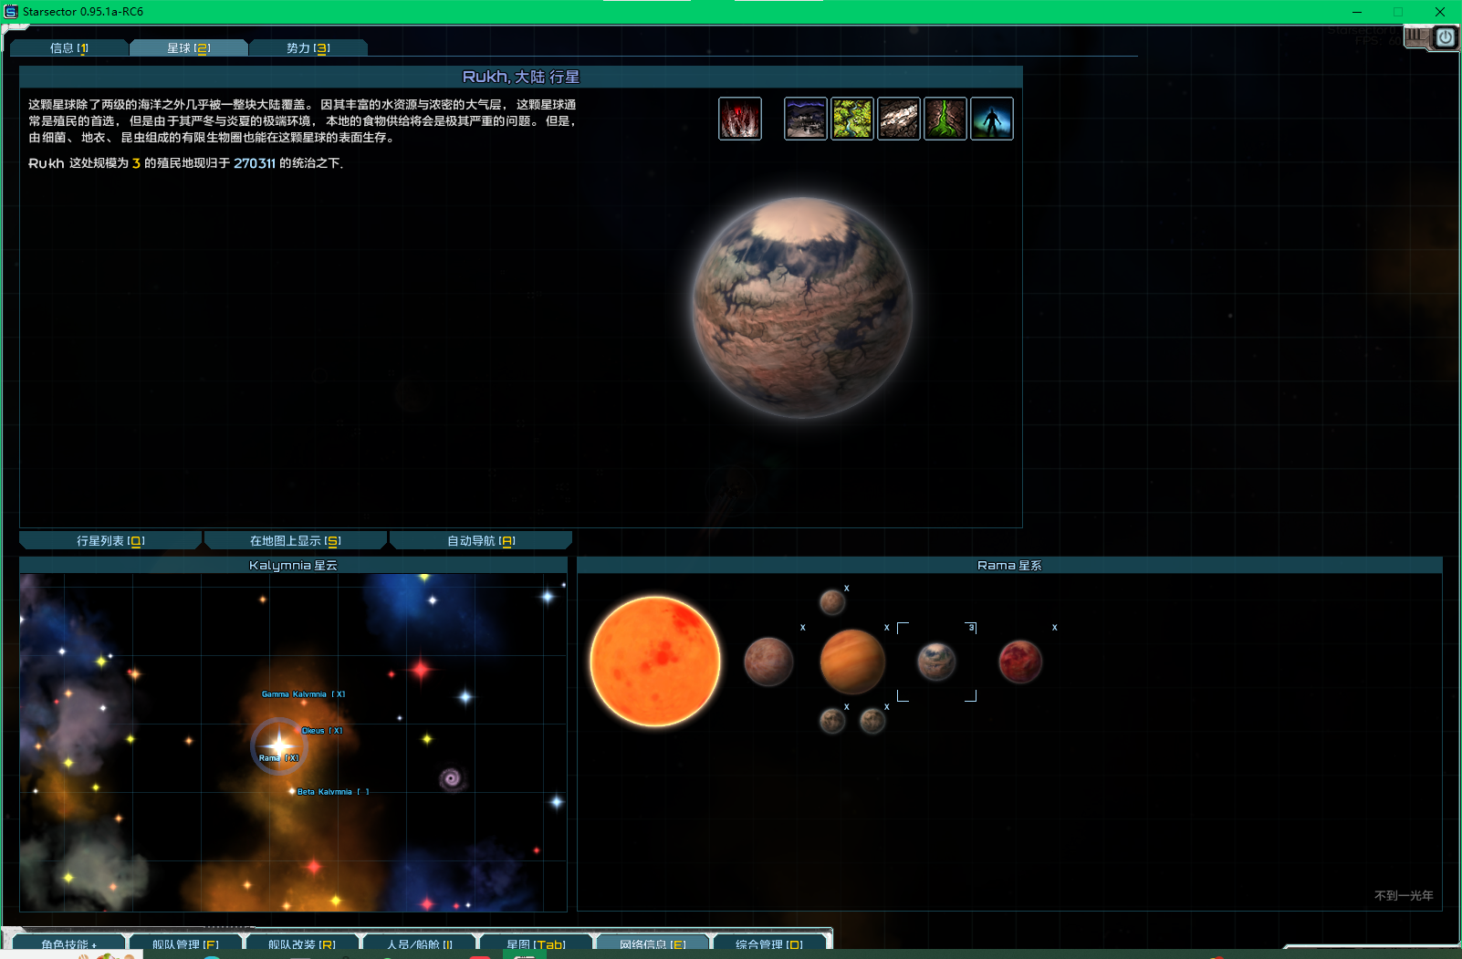Image resolution: width=1462 pixels, height=959 pixels.
Task: Click the power icon in top-right corner
Action: [x=1445, y=37]
